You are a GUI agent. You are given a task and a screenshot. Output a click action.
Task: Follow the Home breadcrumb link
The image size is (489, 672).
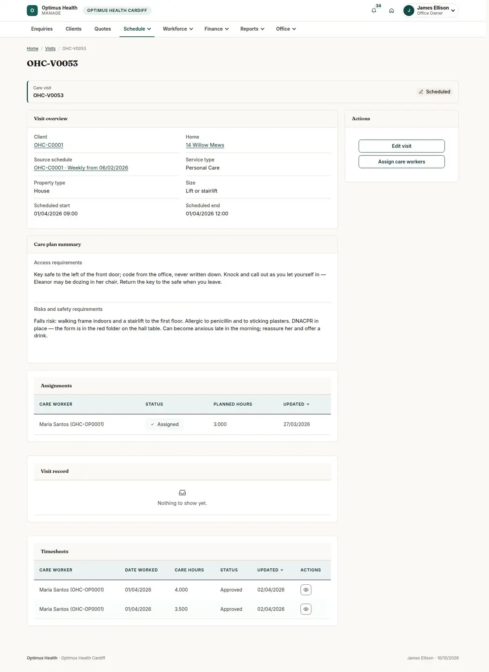[x=33, y=49]
